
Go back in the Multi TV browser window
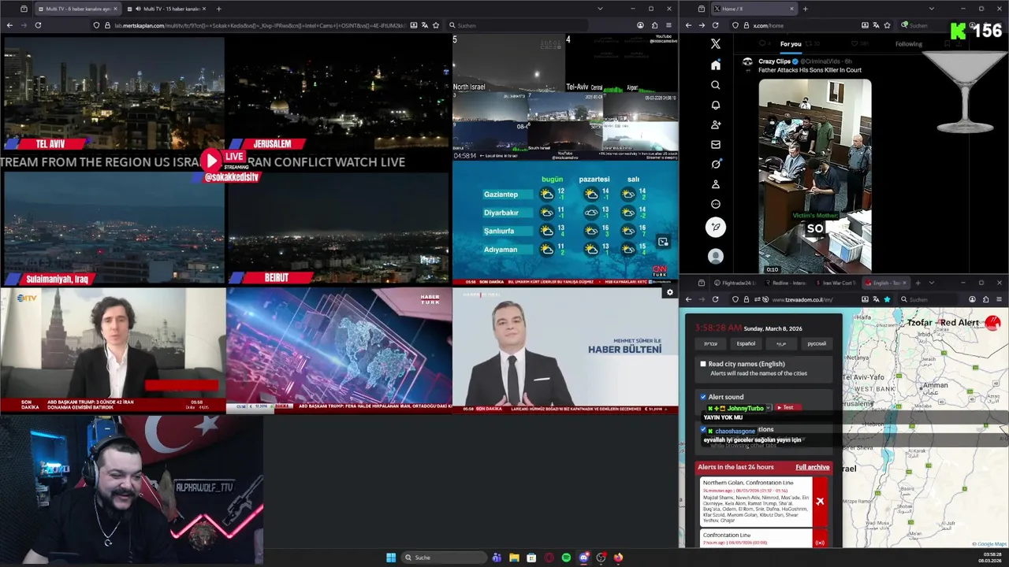point(9,25)
